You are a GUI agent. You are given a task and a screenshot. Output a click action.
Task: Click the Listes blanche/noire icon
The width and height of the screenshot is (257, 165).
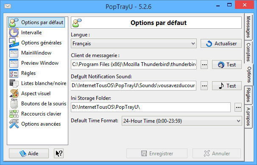[x=14, y=83]
